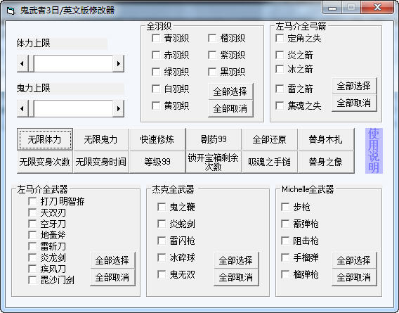Activate the 等级99 button
This screenshot has height=313, width=399.
coord(157,162)
